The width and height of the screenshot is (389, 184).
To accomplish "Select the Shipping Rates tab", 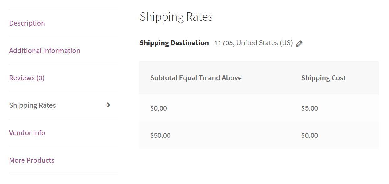I will tap(32, 105).
